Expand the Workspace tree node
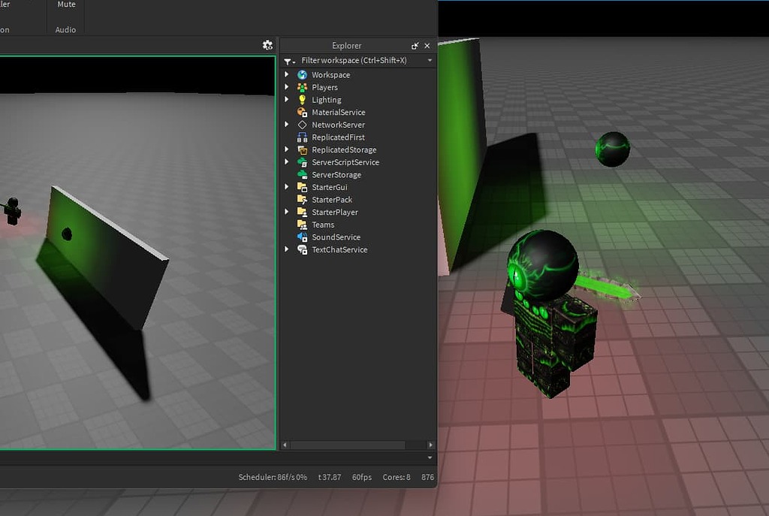Viewport: 769px width, 516px height. pos(287,75)
